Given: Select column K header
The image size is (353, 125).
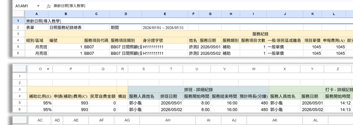Looking at the screenshot, I should 313,14.
